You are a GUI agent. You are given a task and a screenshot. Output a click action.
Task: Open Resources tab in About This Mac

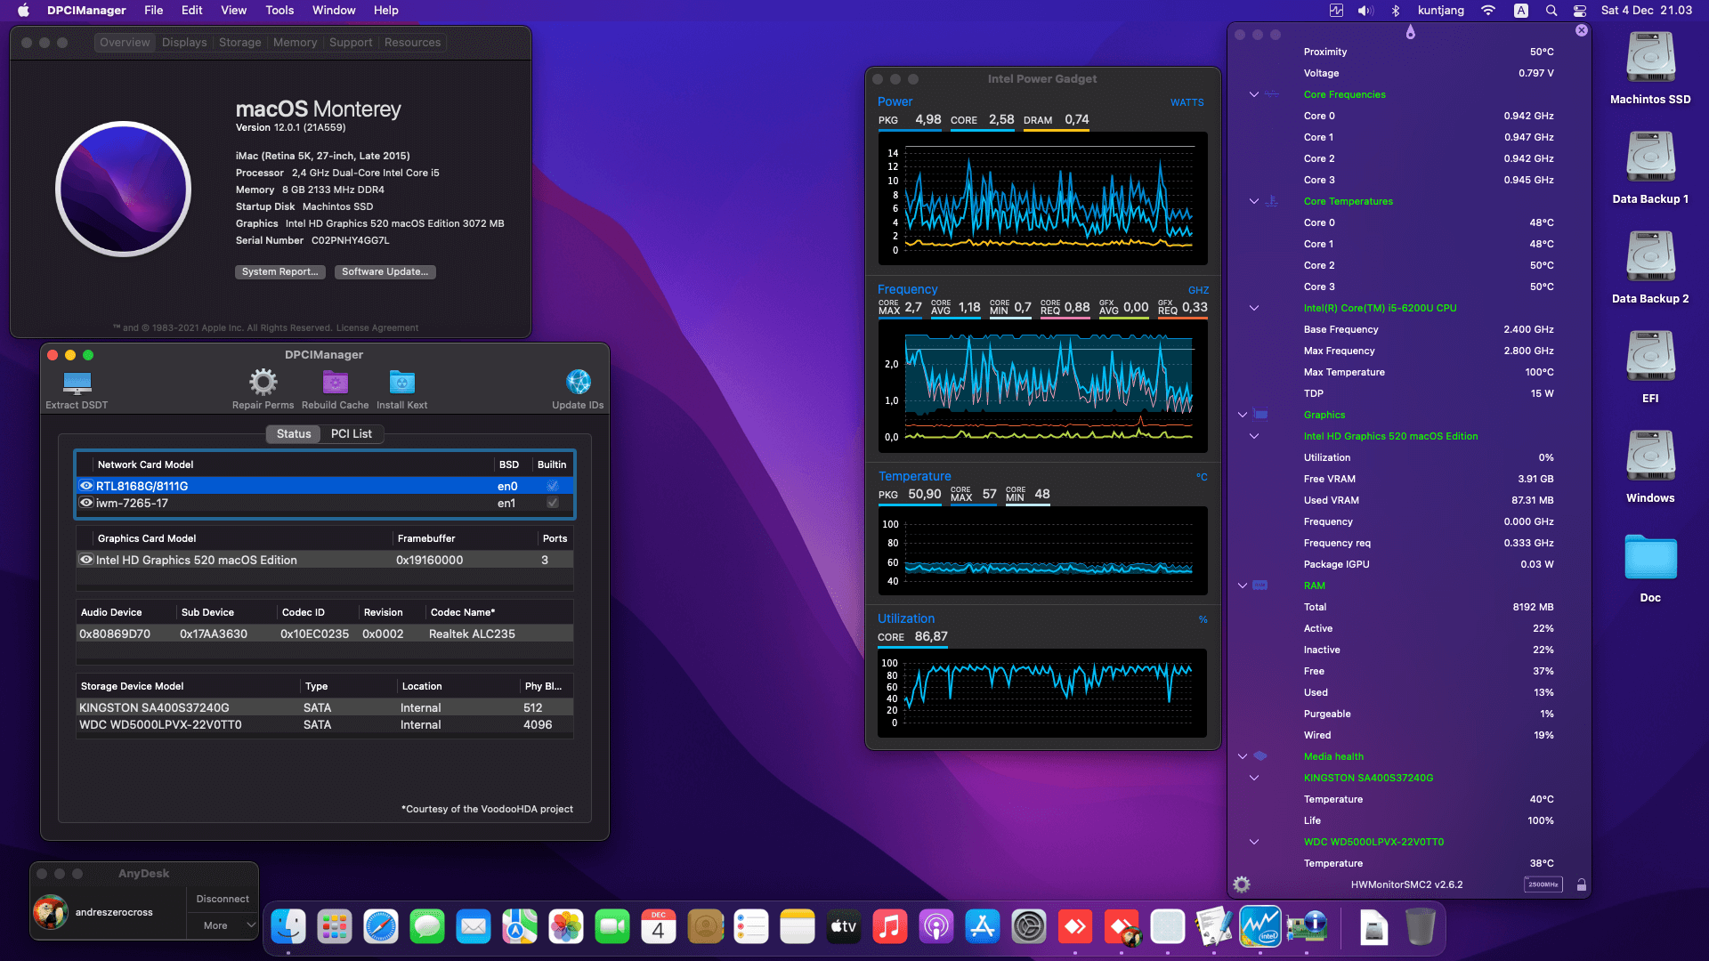click(x=412, y=43)
